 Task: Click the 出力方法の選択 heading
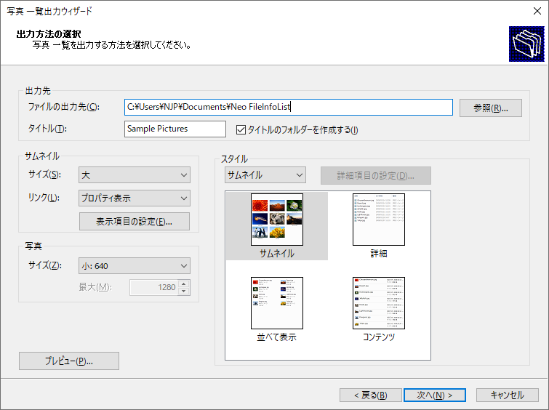49,34
